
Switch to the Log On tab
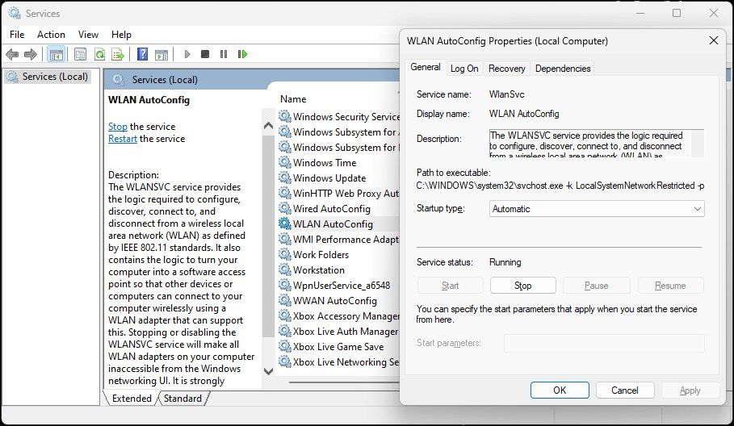click(x=464, y=69)
